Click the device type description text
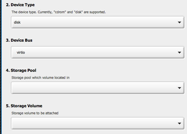This screenshot has height=134, width=187. 58,12
